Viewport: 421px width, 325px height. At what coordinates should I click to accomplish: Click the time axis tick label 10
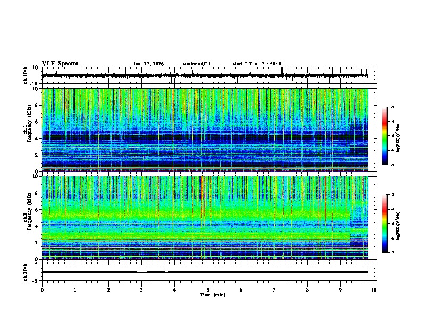pyautogui.click(x=374, y=290)
